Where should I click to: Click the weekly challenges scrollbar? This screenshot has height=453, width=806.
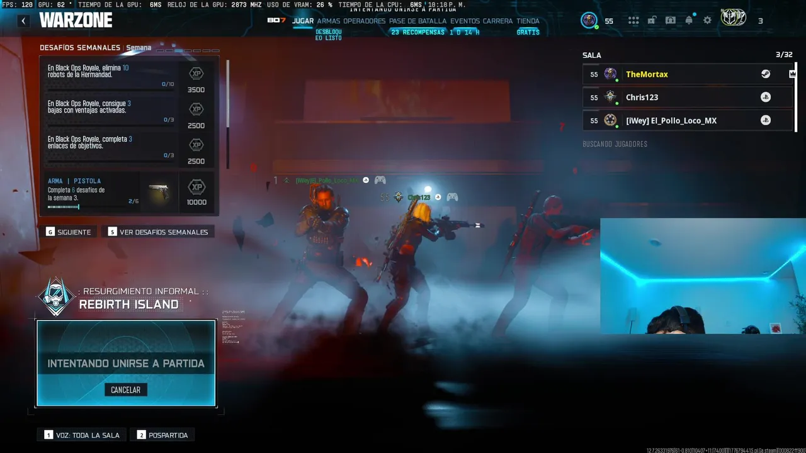[x=227, y=114]
